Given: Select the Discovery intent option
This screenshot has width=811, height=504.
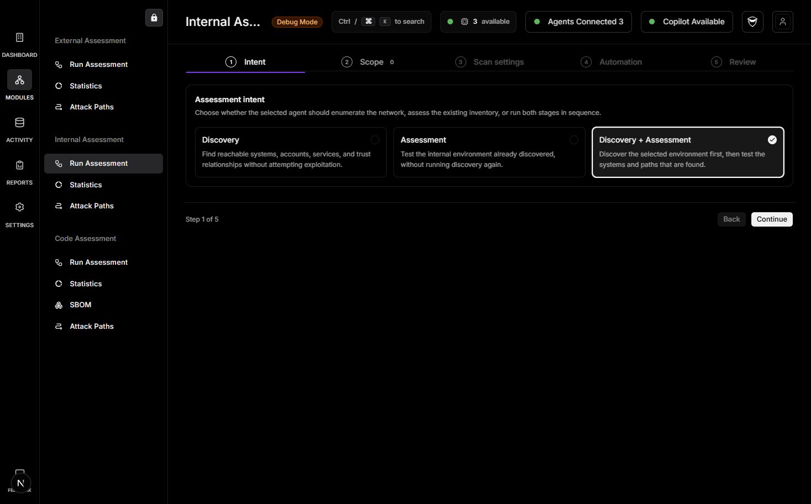Looking at the screenshot, I should click(291, 153).
